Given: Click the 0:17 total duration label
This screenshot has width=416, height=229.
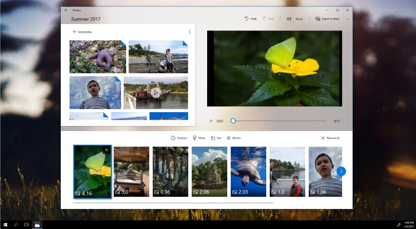Looking at the screenshot, I should pyautogui.click(x=337, y=121).
